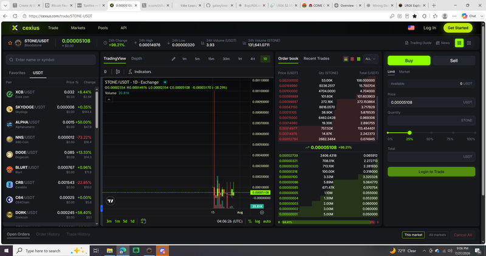Open Task View on the taskbar
This screenshot has height=256, width=486.
(96, 251)
